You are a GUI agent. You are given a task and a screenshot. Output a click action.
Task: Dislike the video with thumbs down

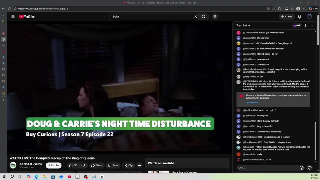(83, 165)
